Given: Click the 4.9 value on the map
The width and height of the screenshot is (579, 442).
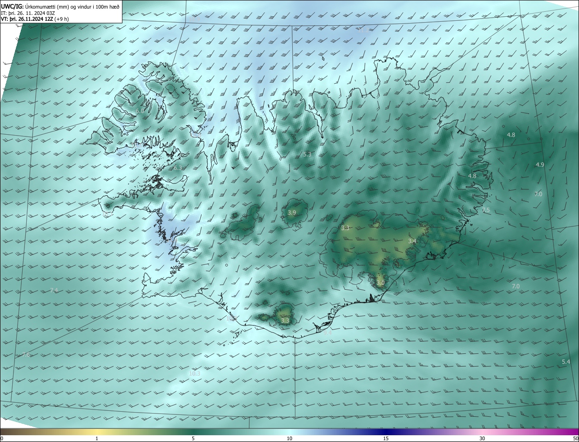Looking at the screenshot, I should [x=540, y=165].
